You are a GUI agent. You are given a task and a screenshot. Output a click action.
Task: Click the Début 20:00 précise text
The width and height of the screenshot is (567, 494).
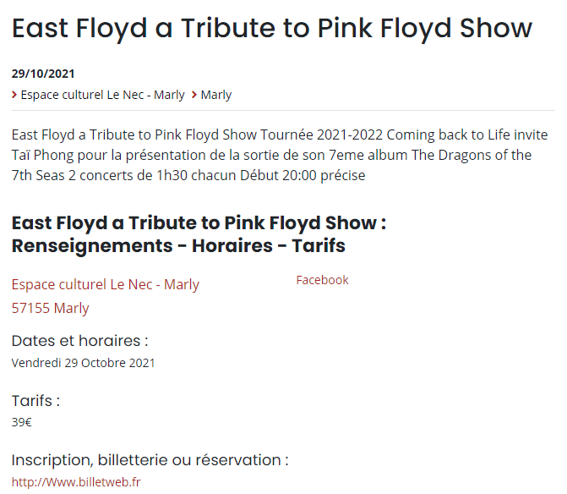pyautogui.click(x=303, y=176)
